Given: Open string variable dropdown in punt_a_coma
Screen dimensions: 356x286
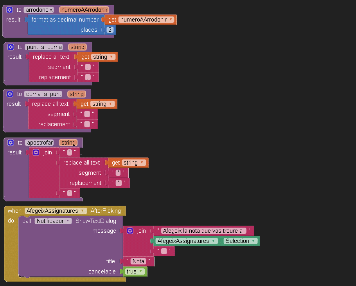Looking at the screenshot, I should [x=111, y=57].
